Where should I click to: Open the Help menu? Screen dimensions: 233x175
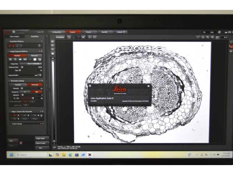click(212, 32)
